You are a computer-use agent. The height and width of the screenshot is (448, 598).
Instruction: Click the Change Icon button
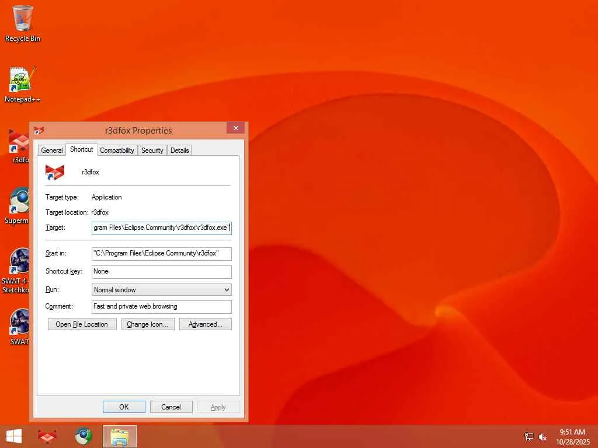coord(148,324)
